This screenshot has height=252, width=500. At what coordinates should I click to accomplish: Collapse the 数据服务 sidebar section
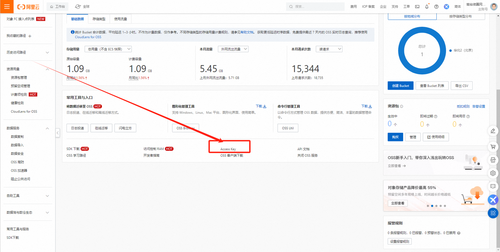pyautogui.click(x=47, y=128)
